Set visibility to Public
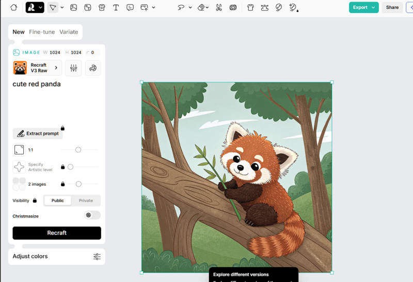Image resolution: width=413 pixels, height=282 pixels. click(x=58, y=200)
